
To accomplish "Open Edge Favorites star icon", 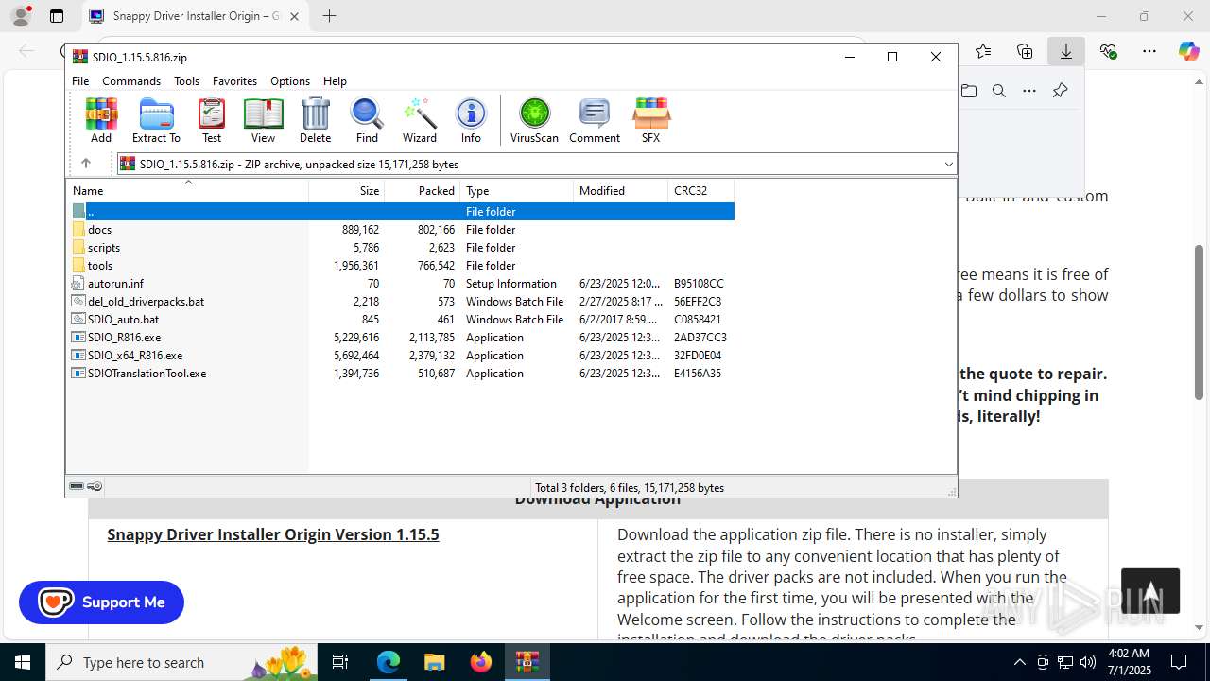I will click(x=983, y=51).
